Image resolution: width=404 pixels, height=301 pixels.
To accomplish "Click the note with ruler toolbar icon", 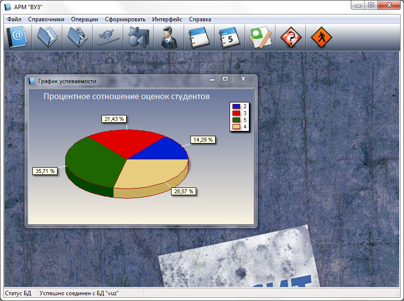I will (x=260, y=37).
